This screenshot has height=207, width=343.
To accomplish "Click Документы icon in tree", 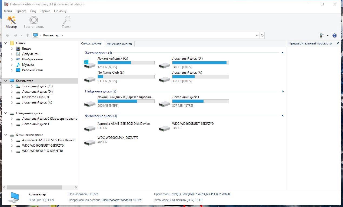I will pos(18,54).
